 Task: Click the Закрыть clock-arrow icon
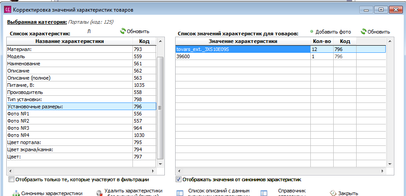[332, 193]
